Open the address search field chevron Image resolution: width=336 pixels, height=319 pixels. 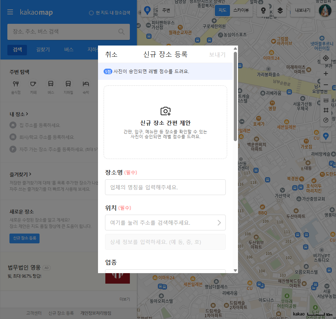coord(219,223)
